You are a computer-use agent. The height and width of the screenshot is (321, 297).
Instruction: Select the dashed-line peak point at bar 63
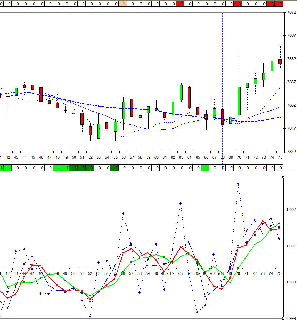(x=181, y=203)
